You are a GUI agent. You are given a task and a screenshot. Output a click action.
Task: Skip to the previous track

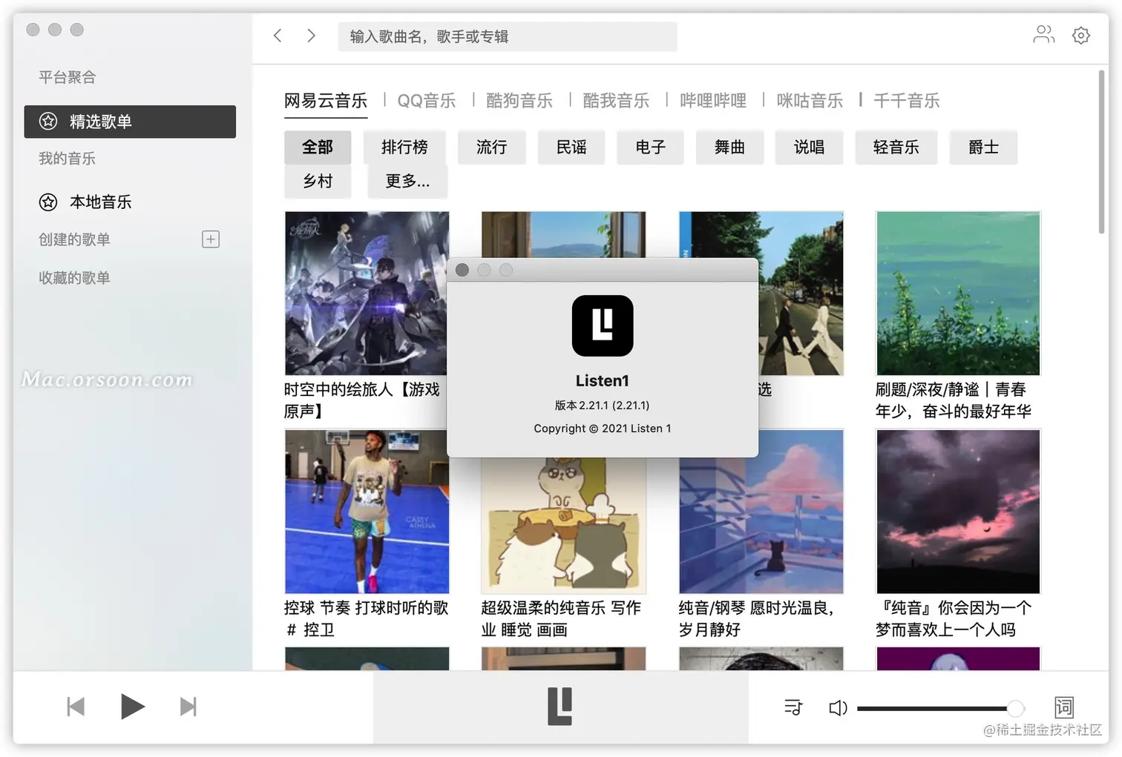click(x=76, y=707)
